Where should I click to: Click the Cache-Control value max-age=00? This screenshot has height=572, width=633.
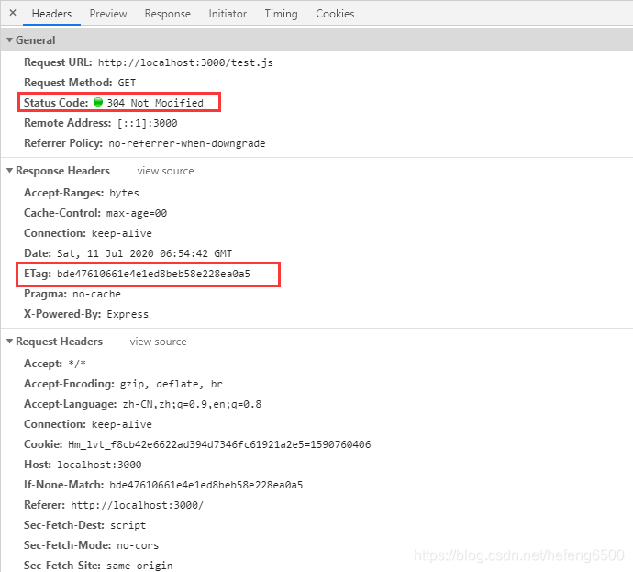[x=137, y=213]
